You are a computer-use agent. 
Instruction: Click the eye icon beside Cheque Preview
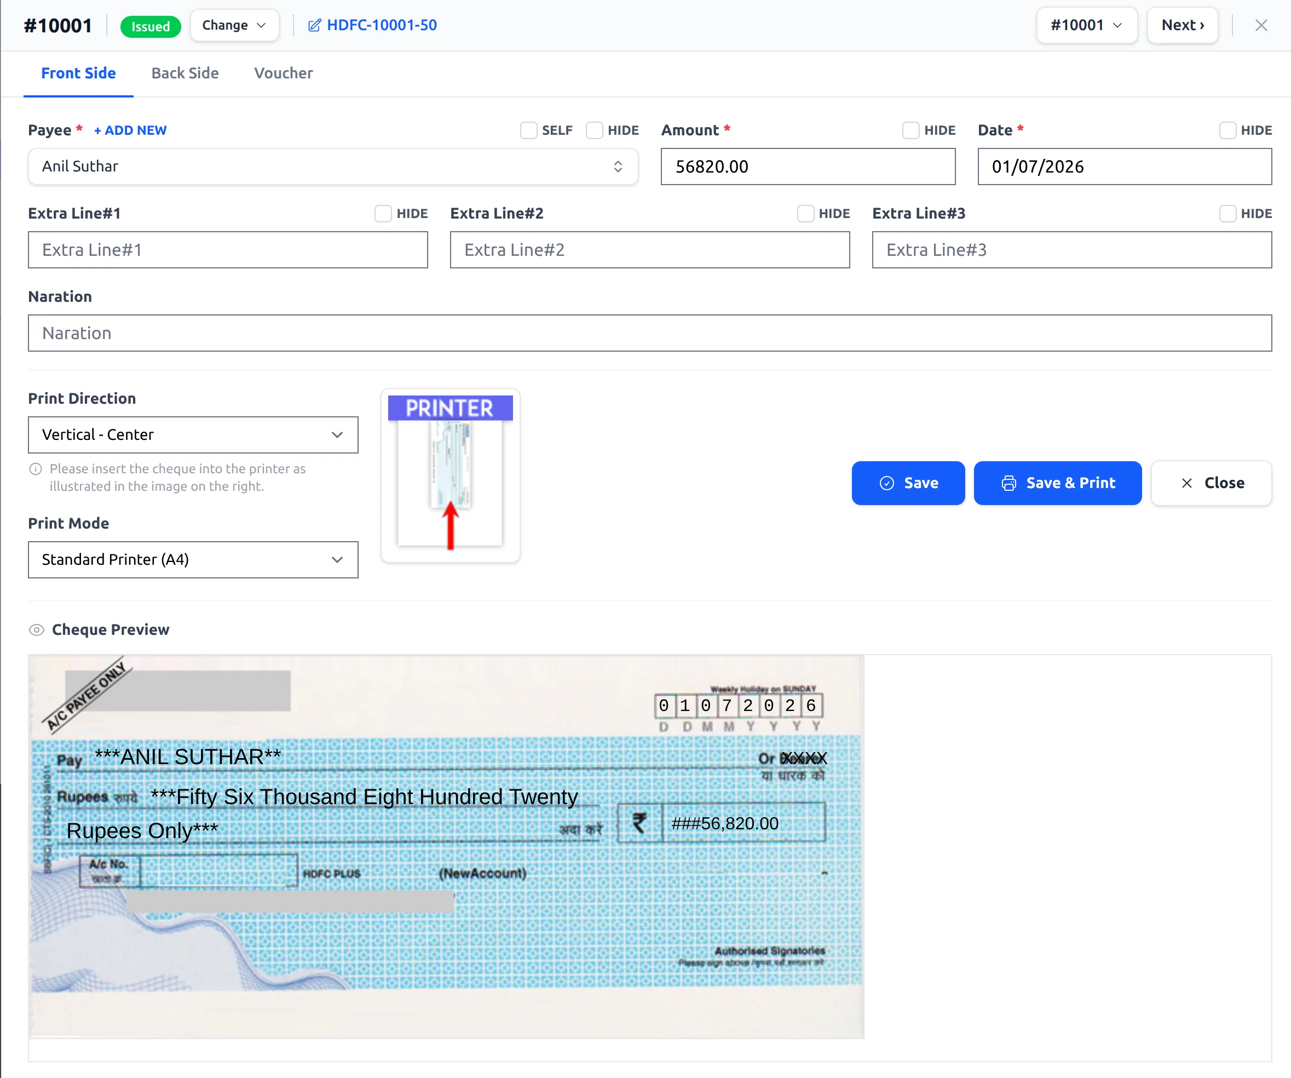pyautogui.click(x=37, y=630)
